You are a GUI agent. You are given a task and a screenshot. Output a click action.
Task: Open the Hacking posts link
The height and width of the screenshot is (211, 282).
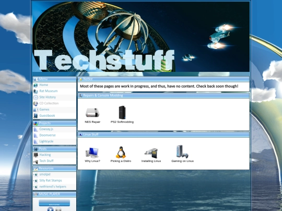[x=45, y=155]
